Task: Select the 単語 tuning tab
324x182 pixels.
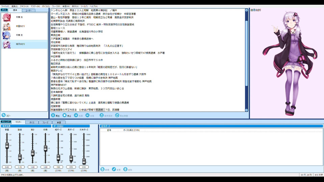Action: [59, 122]
